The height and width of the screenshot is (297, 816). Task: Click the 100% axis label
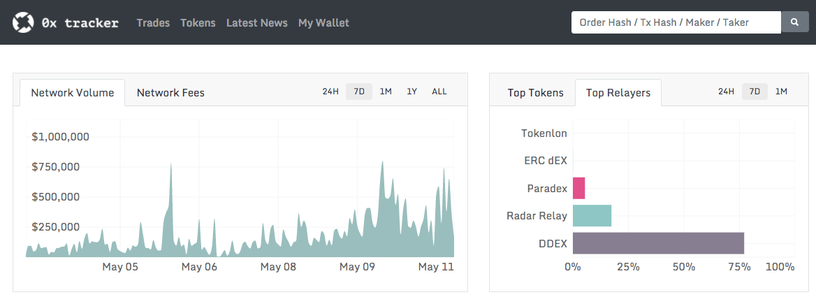tap(780, 267)
